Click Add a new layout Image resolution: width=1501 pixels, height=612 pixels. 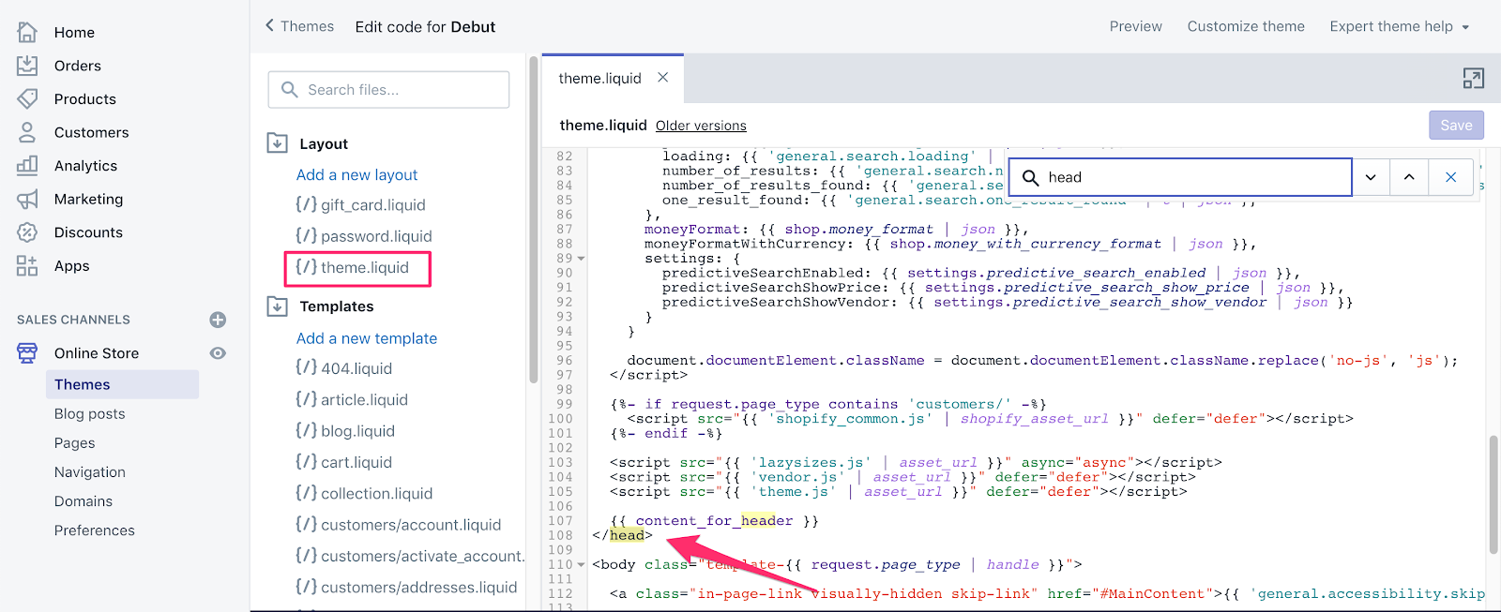(356, 174)
